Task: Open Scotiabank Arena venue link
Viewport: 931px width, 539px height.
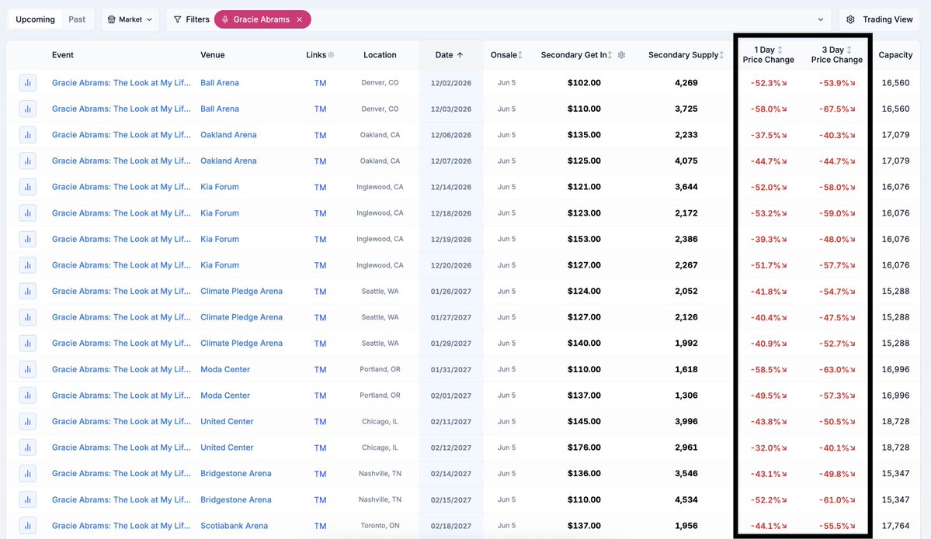Action: [234, 526]
